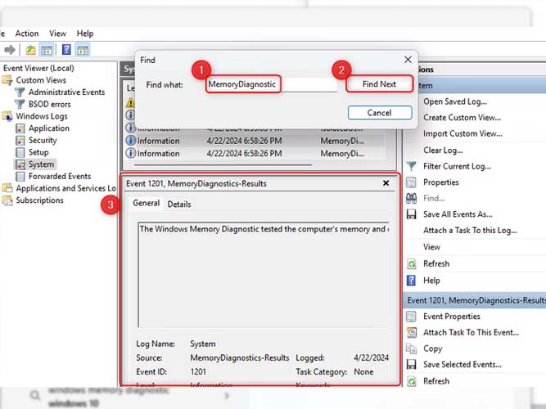The width and height of the screenshot is (546, 409).
Task: Click the Cancel button in Find dialog
Action: tap(379, 113)
